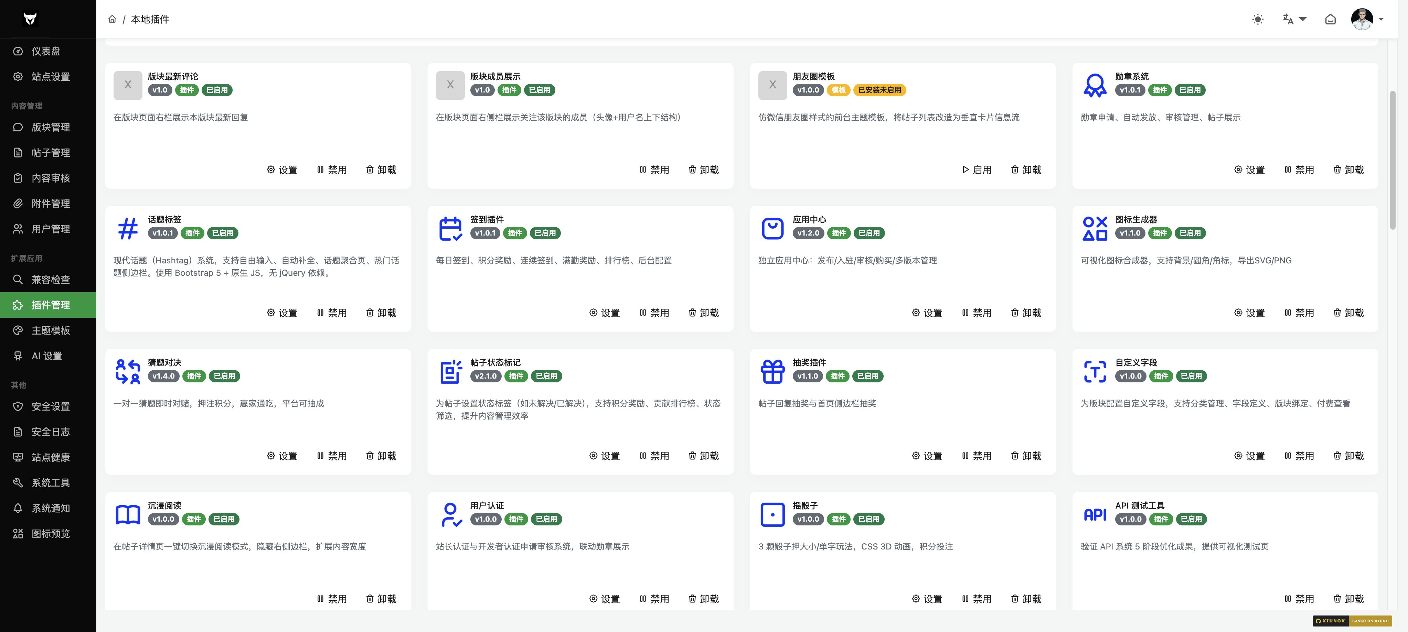The image size is (1408, 632).
Task: Uninstall the 摇骰子 plugin
Action: tap(1026, 599)
